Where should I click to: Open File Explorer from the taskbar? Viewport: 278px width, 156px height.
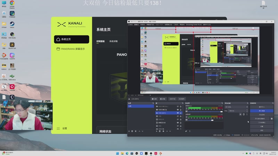122,153
